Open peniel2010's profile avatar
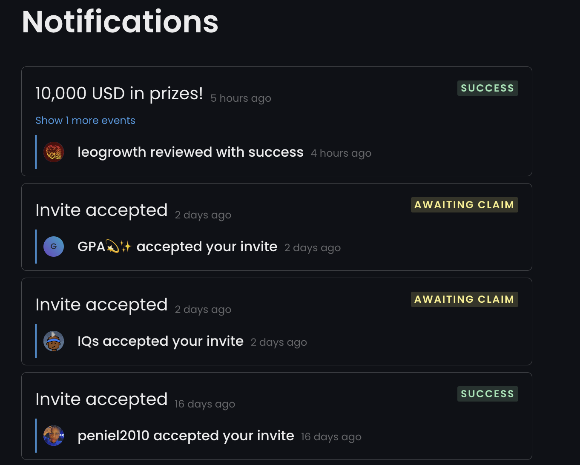Viewport: 580px width, 465px height. point(54,436)
